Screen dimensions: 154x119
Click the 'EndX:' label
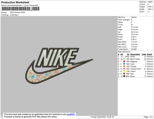pyautogui.click(x=120, y=37)
